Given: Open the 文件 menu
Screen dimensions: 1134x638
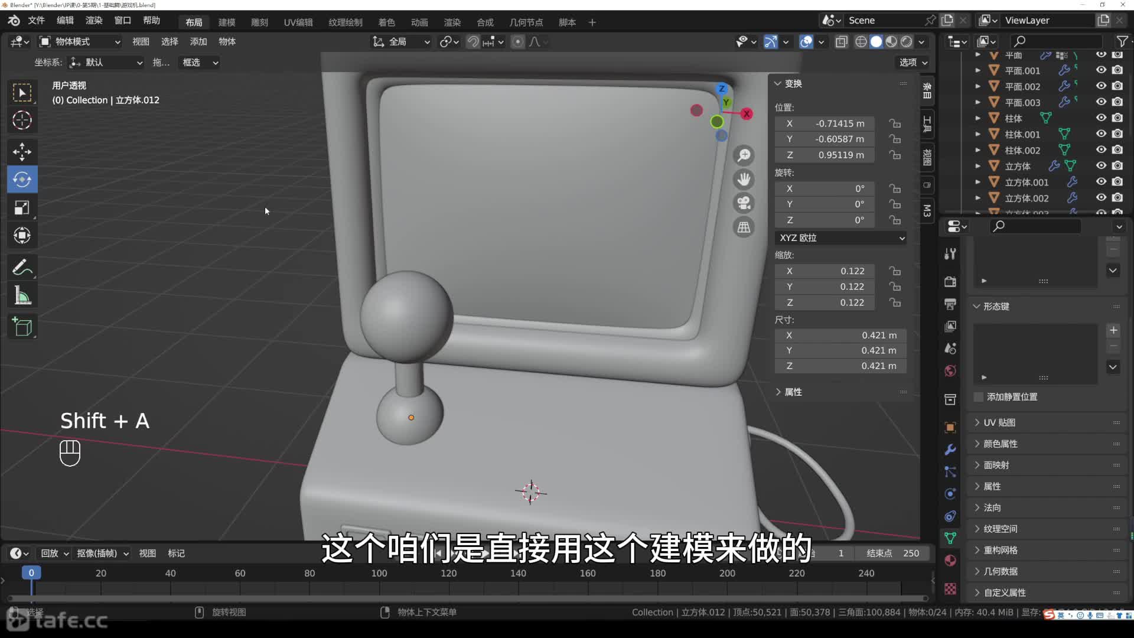Looking at the screenshot, I should (x=36, y=21).
